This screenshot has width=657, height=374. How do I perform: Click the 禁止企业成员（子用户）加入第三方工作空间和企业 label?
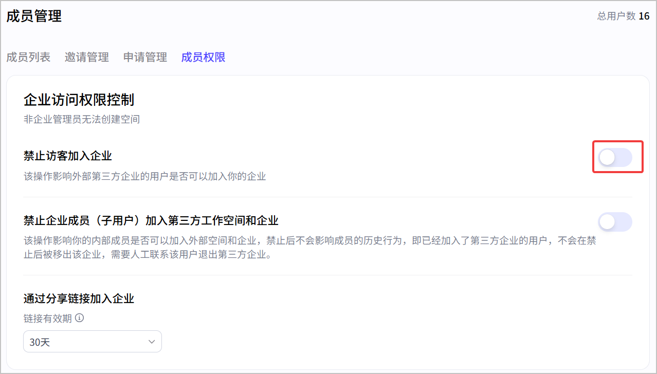[x=151, y=221]
